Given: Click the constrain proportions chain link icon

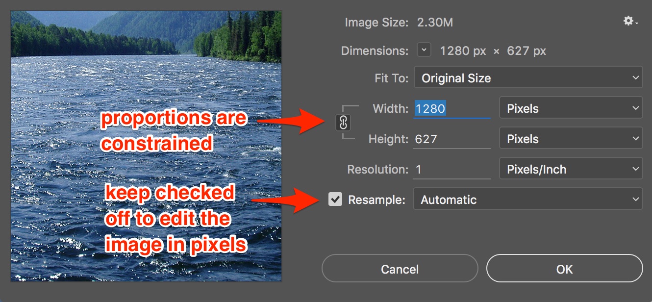Looking at the screenshot, I should pos(343,123).
